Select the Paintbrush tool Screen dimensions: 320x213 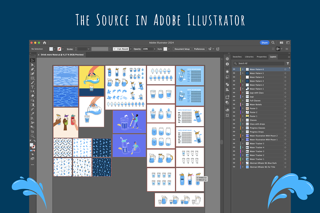pos(33,83)
